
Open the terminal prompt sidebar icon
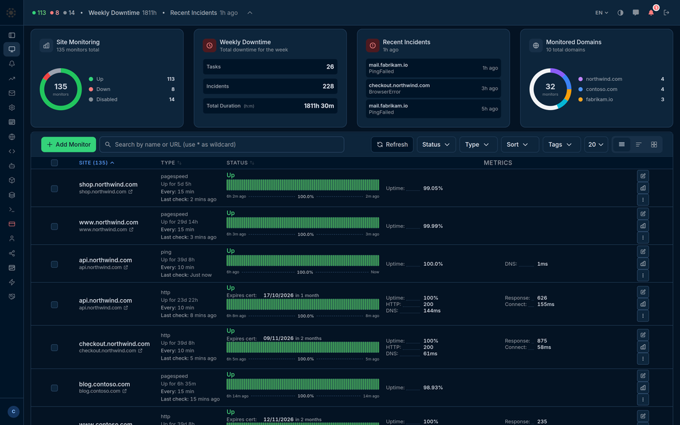[12, 209]
